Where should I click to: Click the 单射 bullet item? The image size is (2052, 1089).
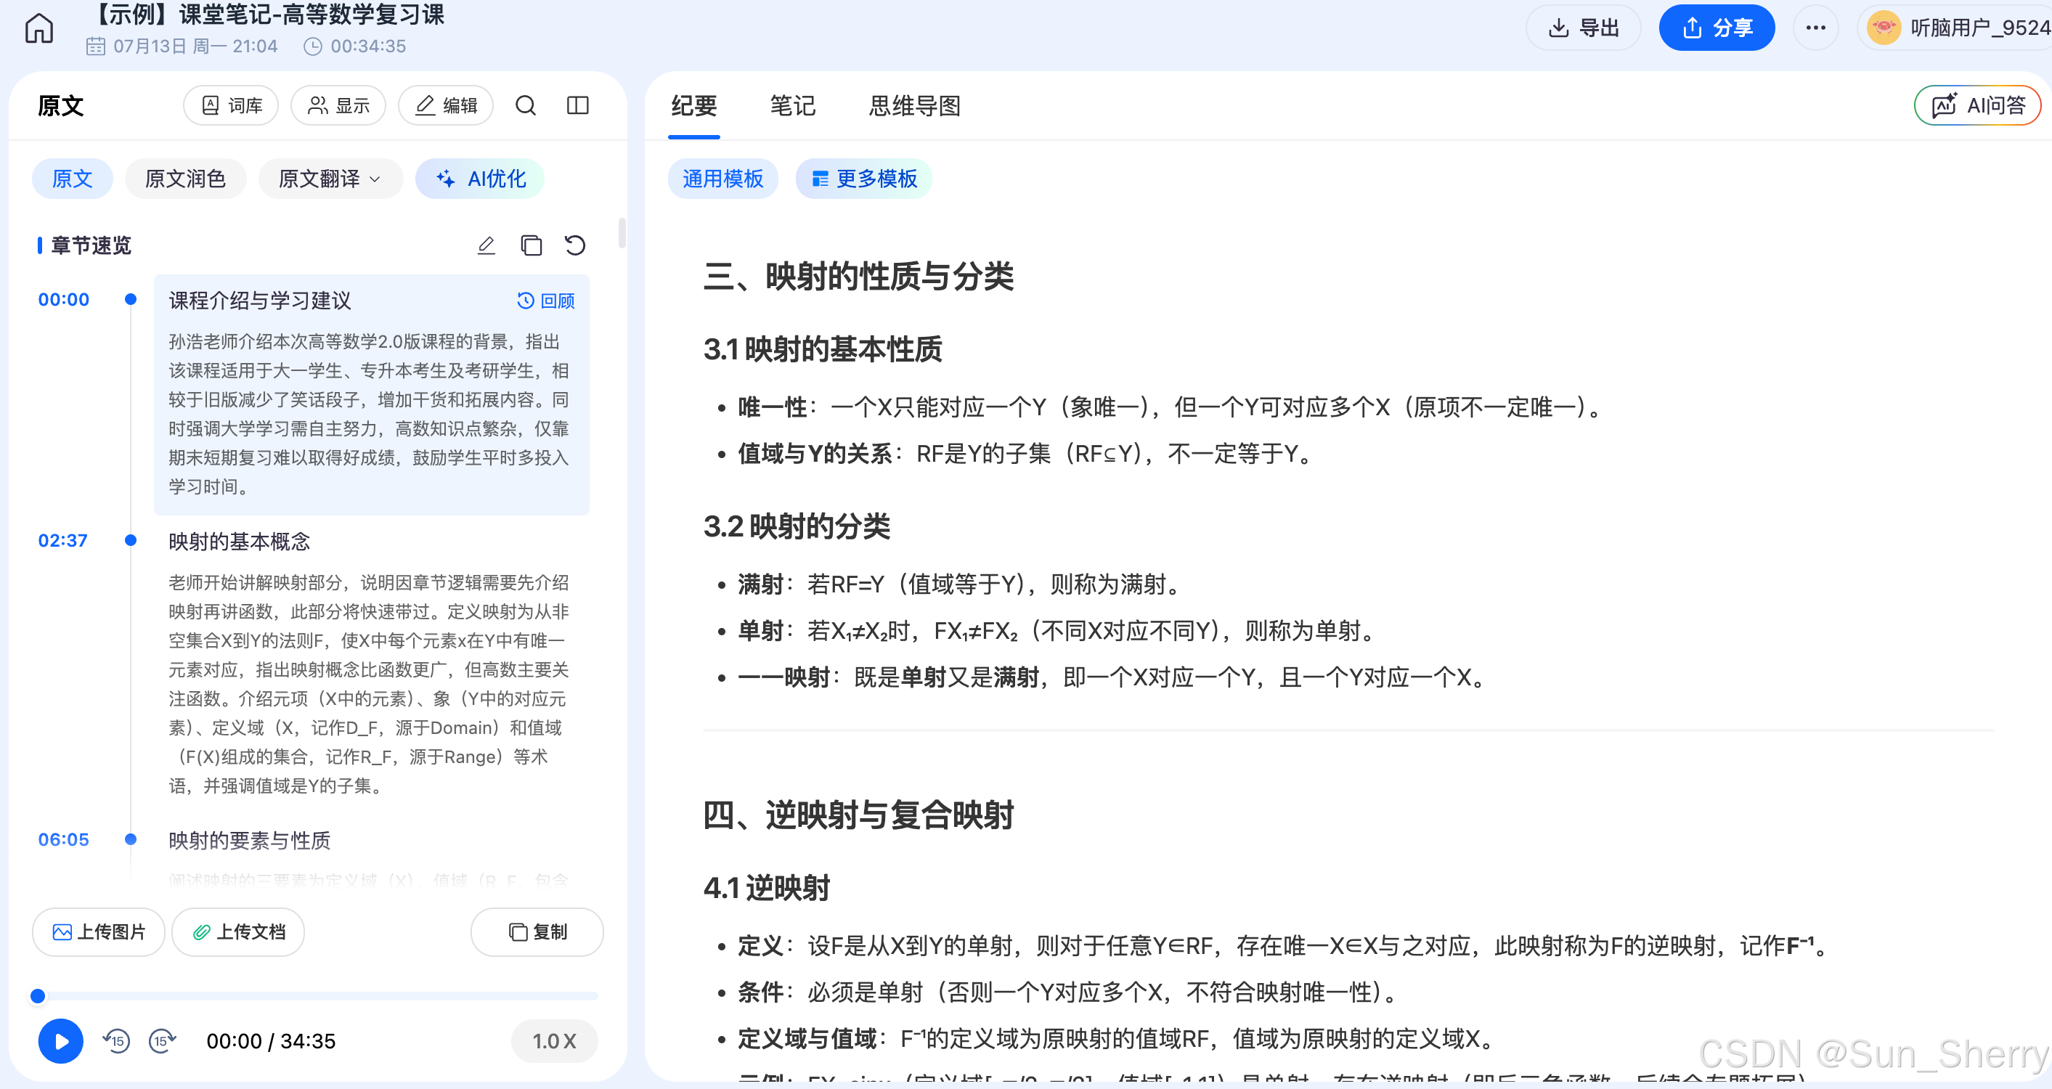[x=1059, y=631]
